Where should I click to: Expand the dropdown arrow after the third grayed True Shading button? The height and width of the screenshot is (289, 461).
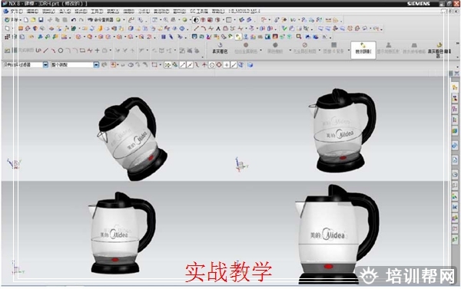pyautogui.click(x=320, y=50)
